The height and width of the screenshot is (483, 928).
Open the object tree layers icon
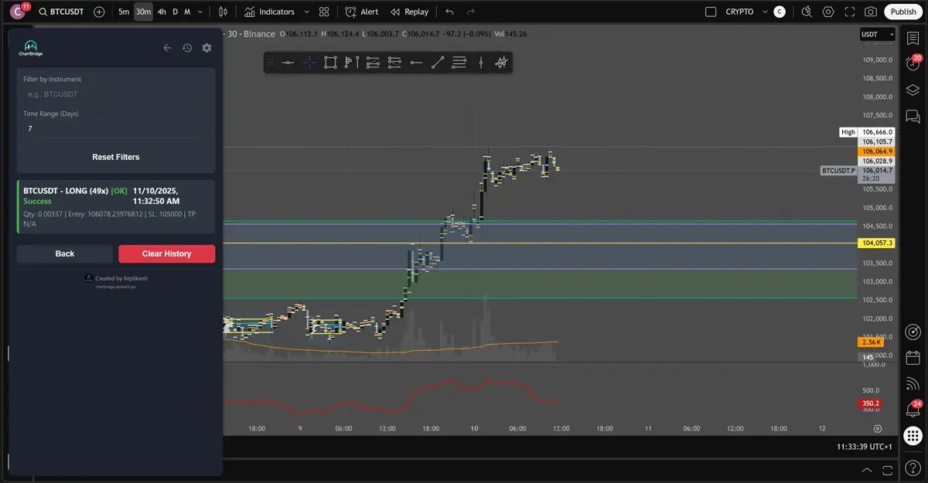click(x=913, y=90)
